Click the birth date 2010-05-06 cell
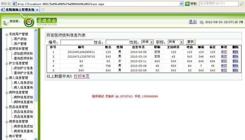Viewport: 245px width, 140px height. point(139,66)
